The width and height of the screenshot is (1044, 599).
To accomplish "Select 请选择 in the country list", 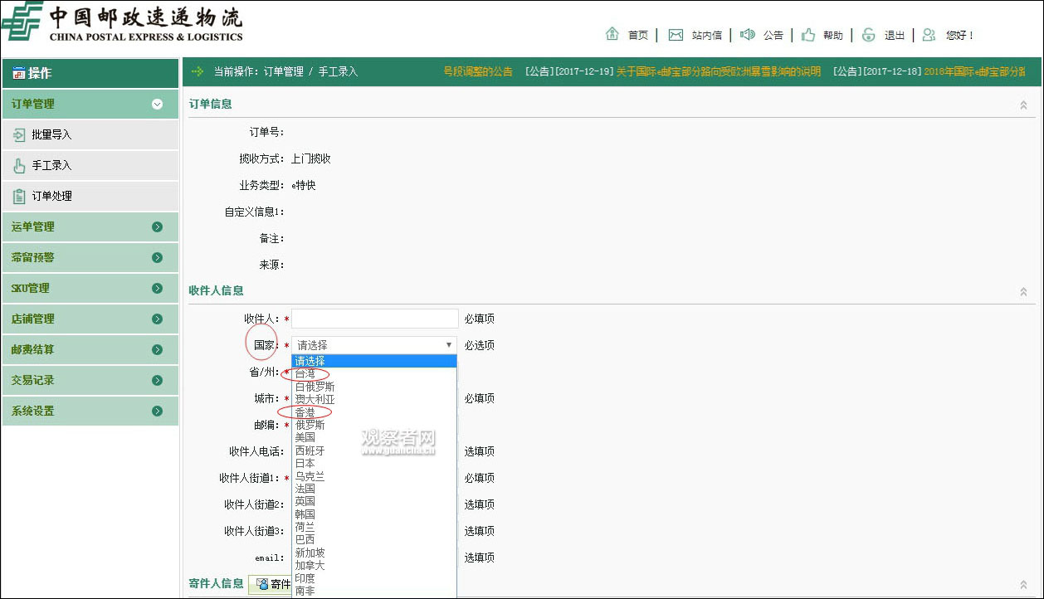I will pyautogui.click(x=374, y=361).
